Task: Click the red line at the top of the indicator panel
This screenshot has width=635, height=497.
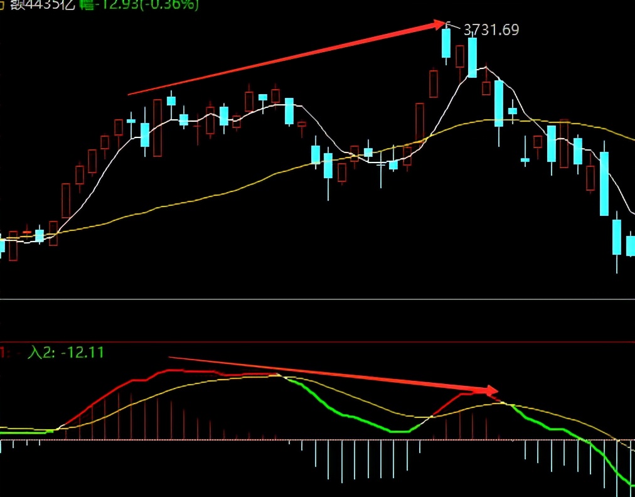Action: pyautogui.click(x=317, y=342)
